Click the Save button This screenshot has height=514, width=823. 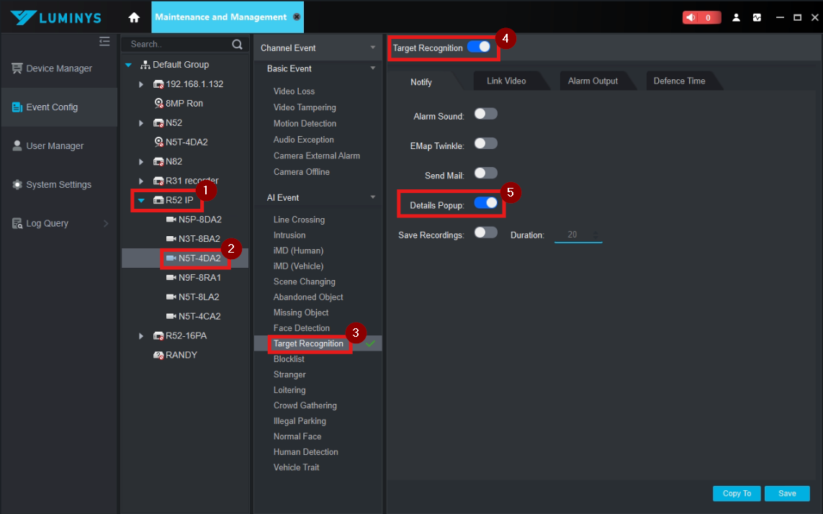coord(787,494)
